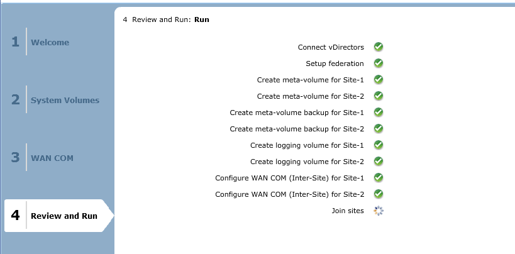This screenshot has width=515, height=254.
Task: Click the Setup federation task label
Action: (335, 63)
